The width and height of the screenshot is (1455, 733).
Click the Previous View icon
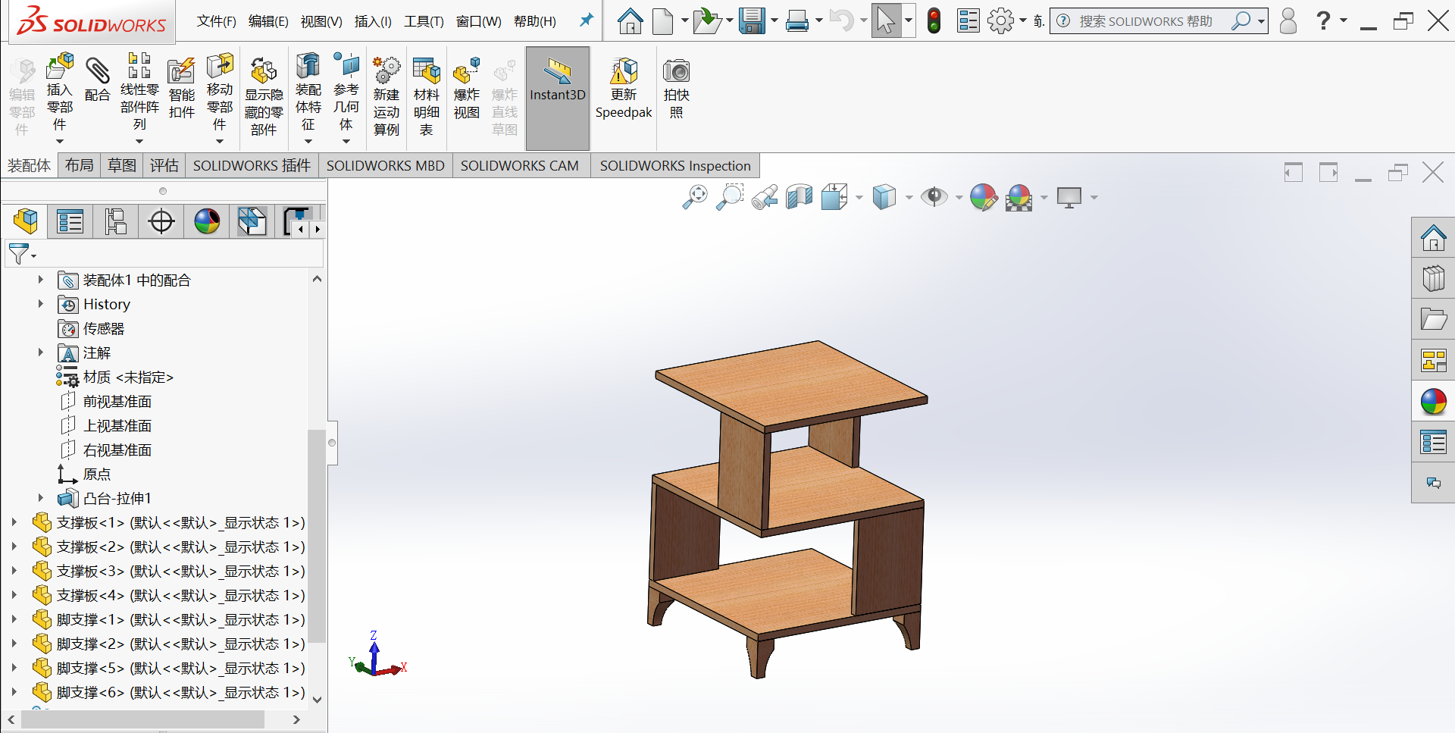(x=765, y=197)
